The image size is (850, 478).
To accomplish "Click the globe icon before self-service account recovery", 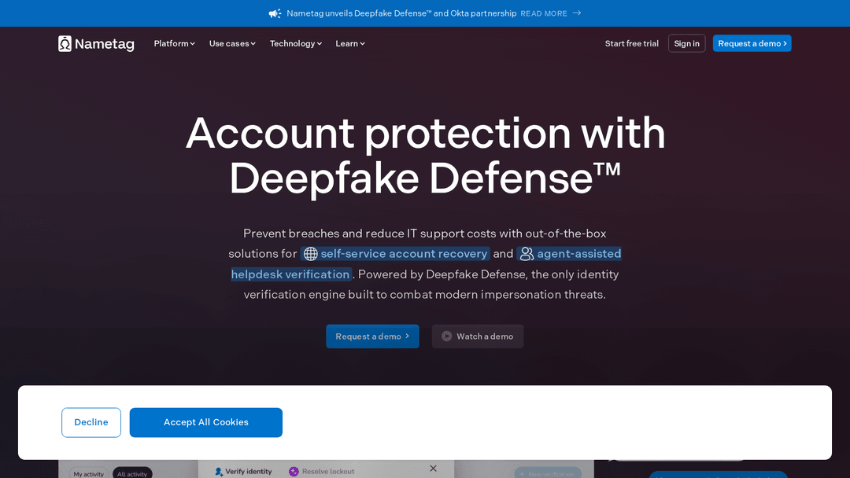I will 311,253.
